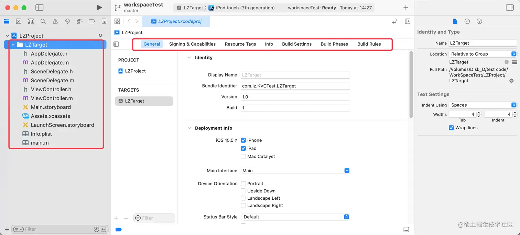Screen dimensions: 520x235
Task: Go back with the left arrow
Action: [129, 21]
